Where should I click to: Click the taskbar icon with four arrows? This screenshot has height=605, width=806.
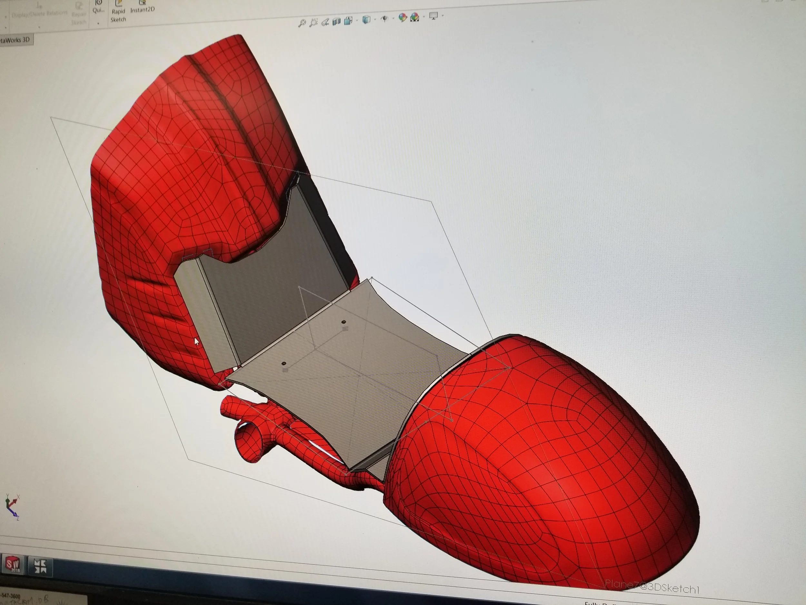[x=40, y=567]
